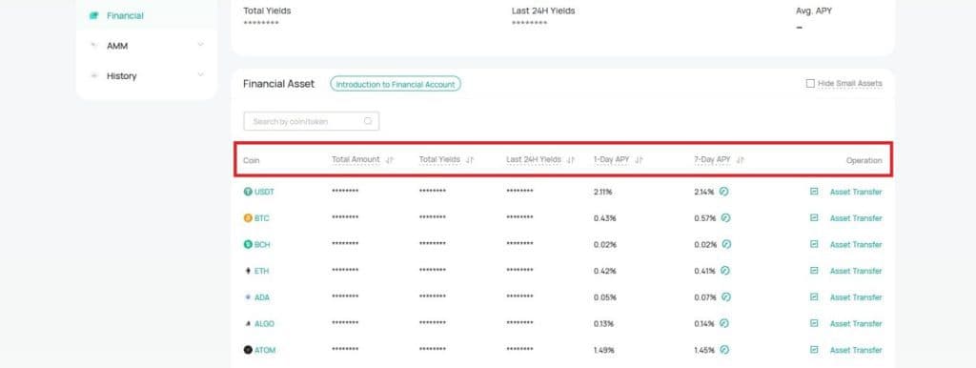Click the BTC coin icon
The height and width of the screenshot is (368, 976).
(x=248, y=218)
